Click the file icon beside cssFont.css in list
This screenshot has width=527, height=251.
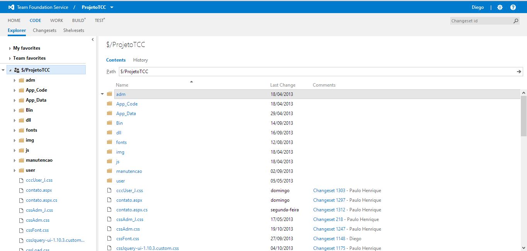pyautogui.click(x=110, y=238)
